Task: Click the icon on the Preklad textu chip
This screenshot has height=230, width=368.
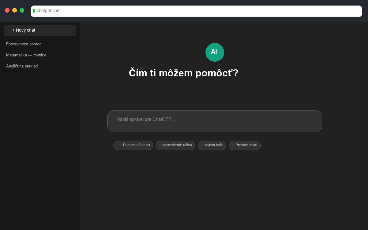Action: click(x=233, y=145)
